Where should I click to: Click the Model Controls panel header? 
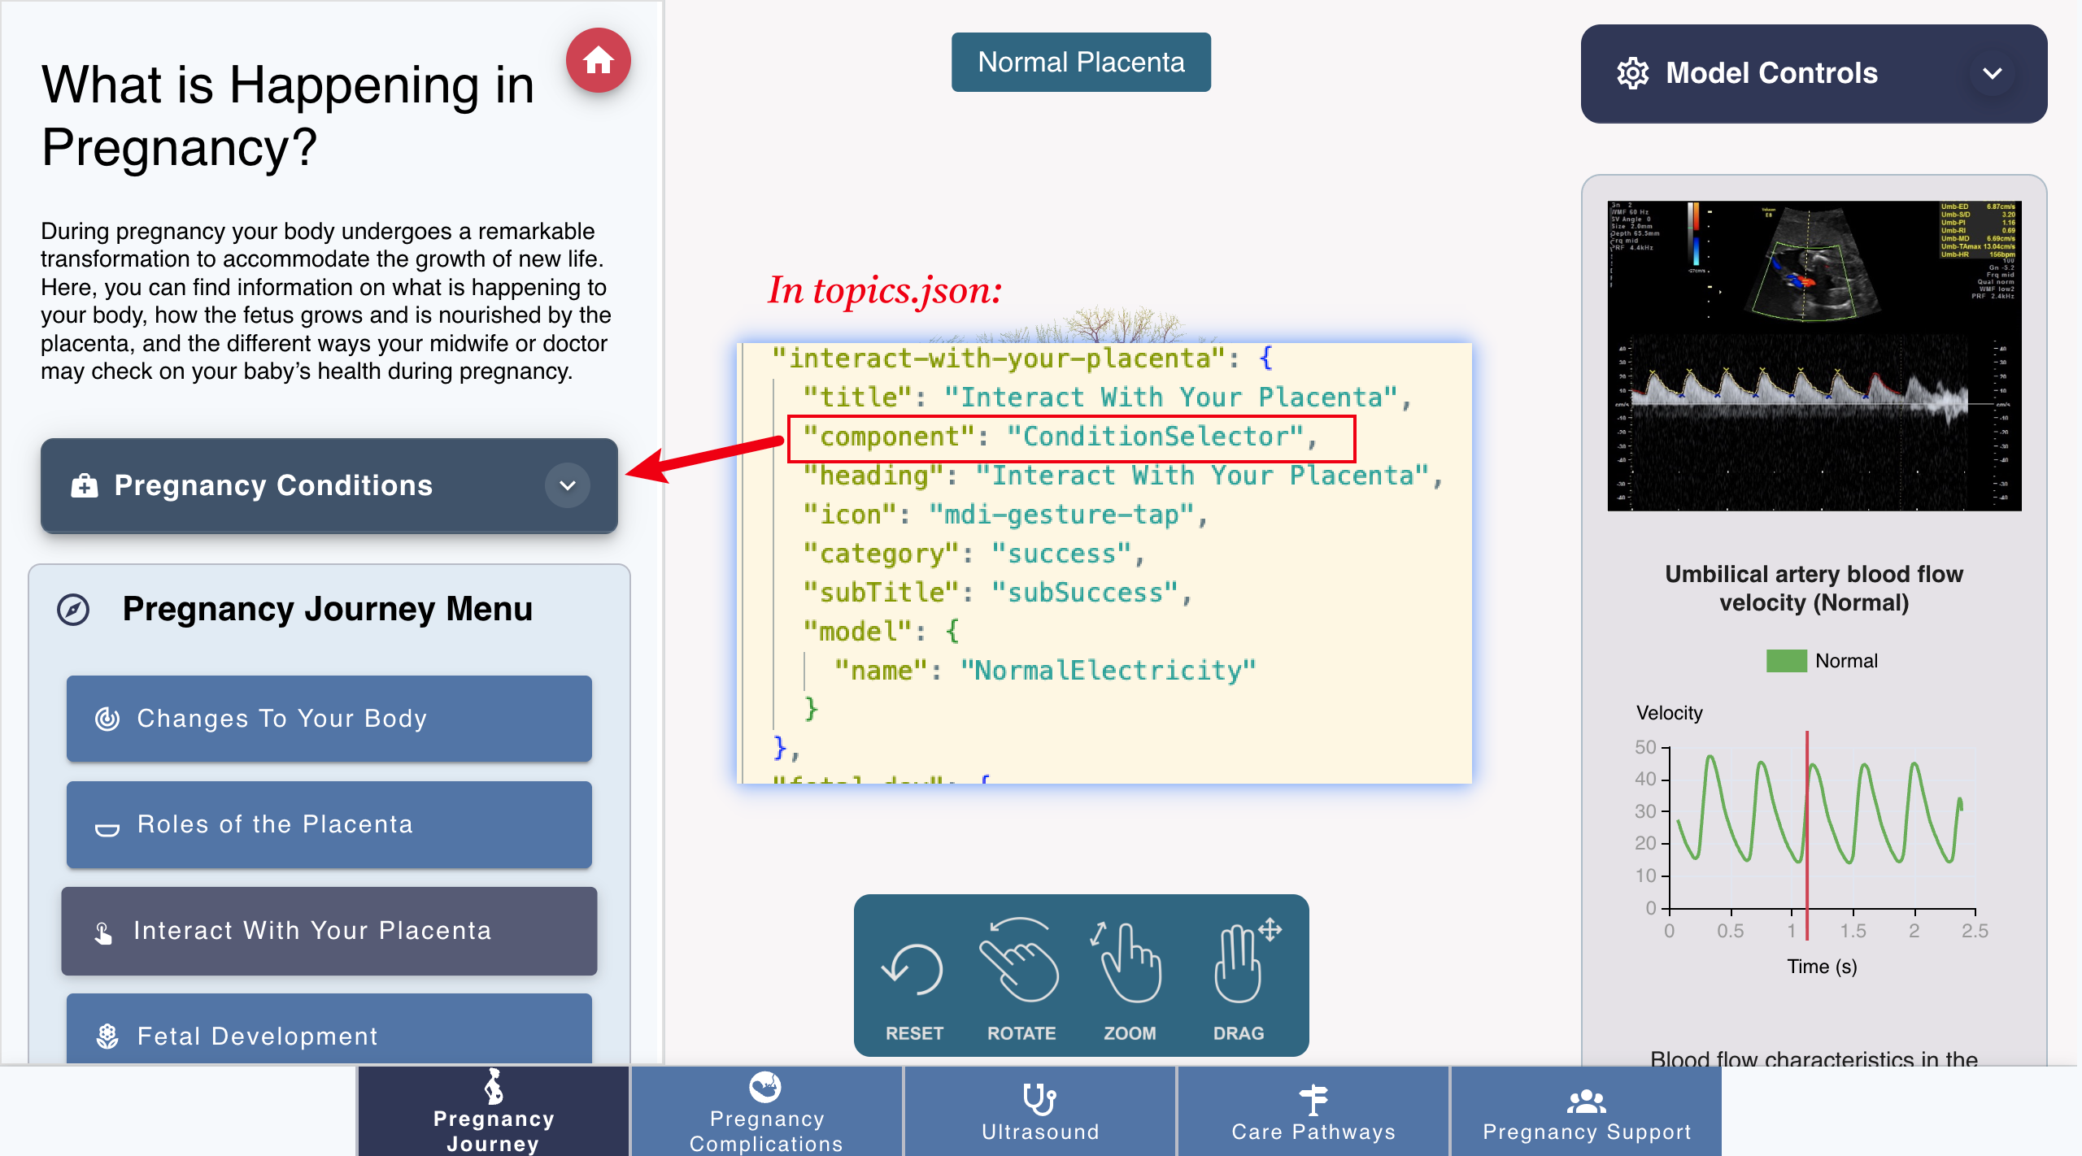coord(1814,74)
